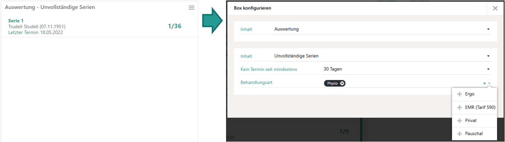Click the Behandlungsart label
The image size is (505, 142).
[x=257, y=82]
